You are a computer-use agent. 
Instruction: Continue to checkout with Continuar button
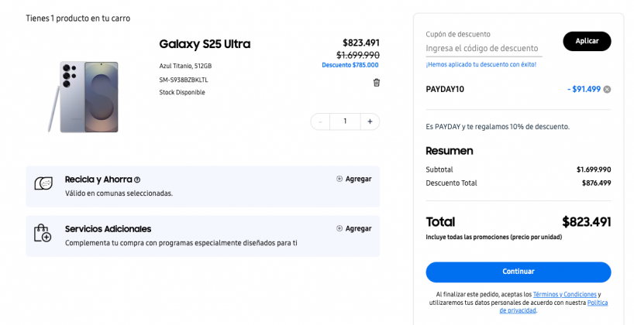pos(518,272)
